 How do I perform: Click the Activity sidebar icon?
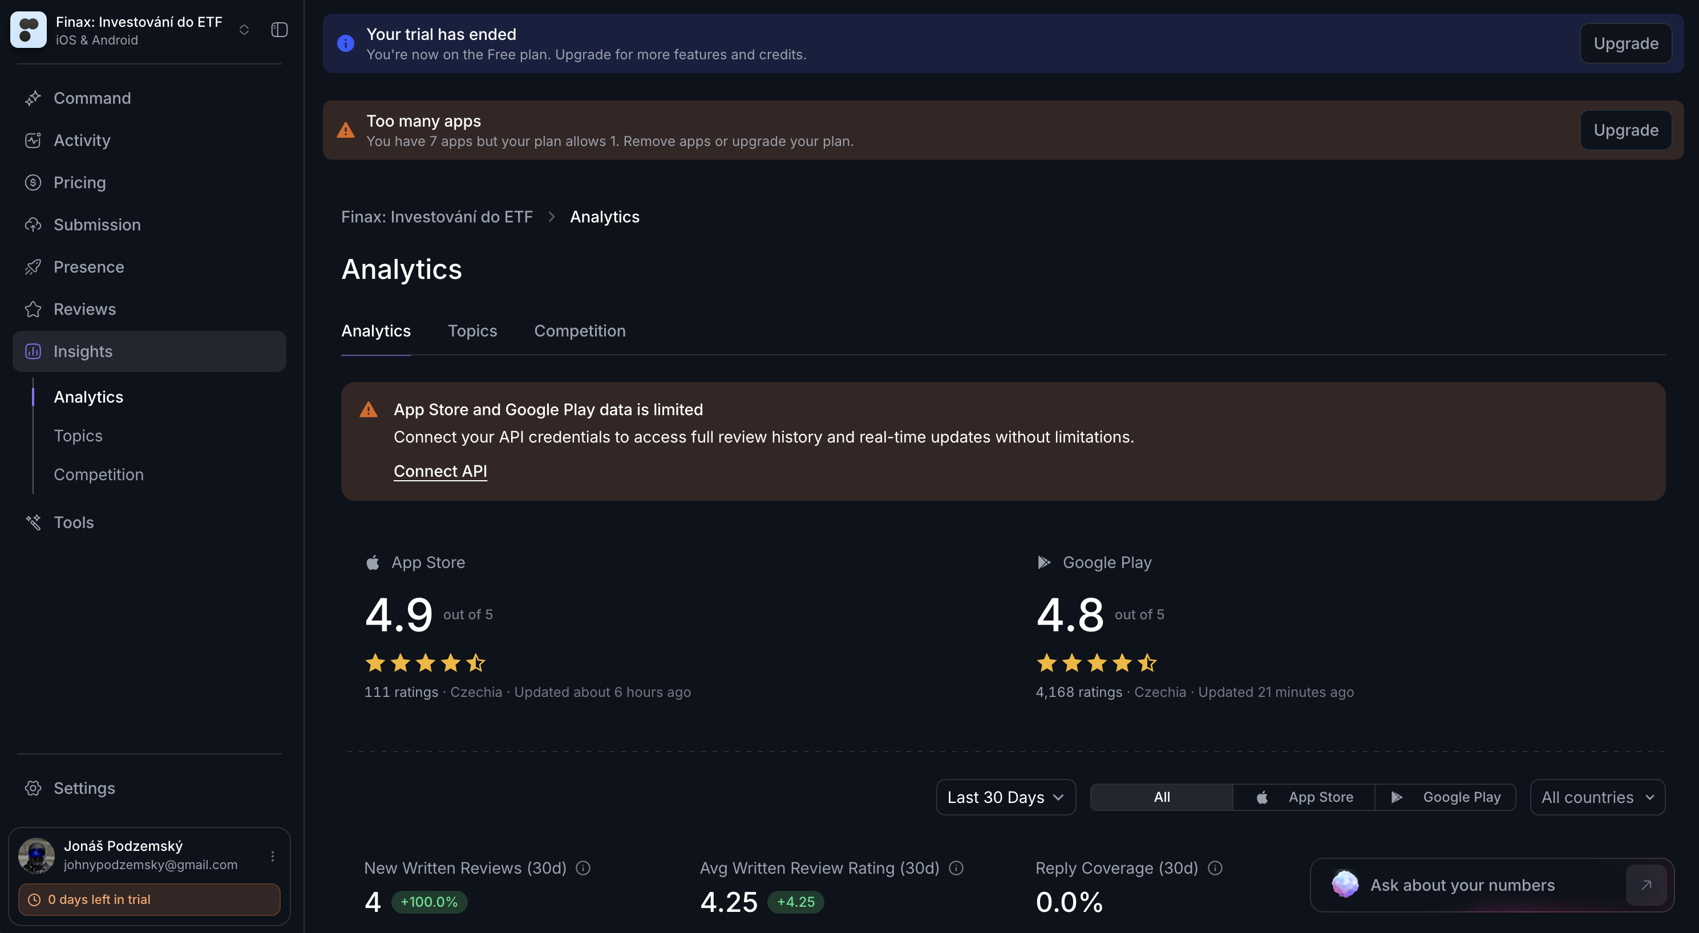33,140
